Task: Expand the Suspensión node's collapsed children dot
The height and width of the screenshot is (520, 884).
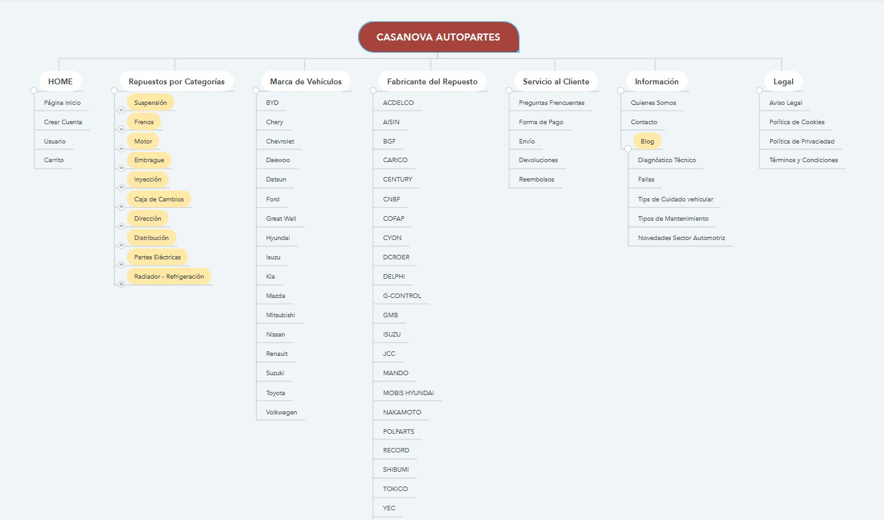Action: coord(121,110)
